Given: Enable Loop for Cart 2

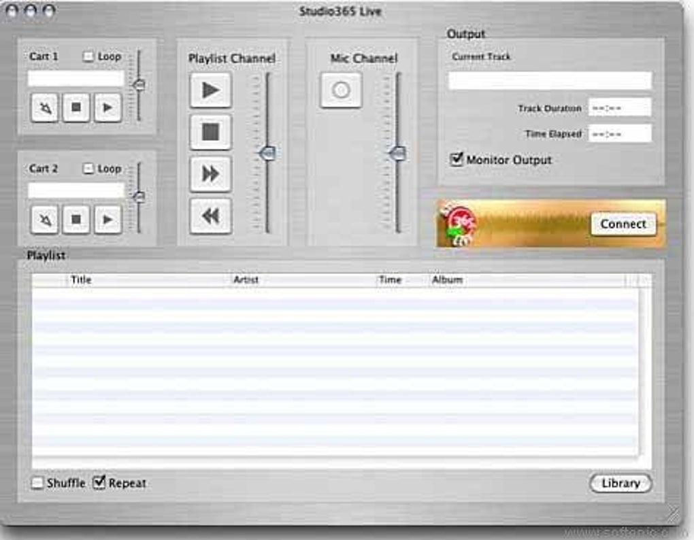Looking at the screenshot, I should coord(88,169).
